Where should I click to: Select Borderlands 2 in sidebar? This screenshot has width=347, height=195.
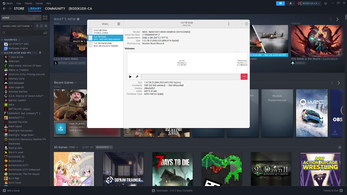(x=16, y=161)
